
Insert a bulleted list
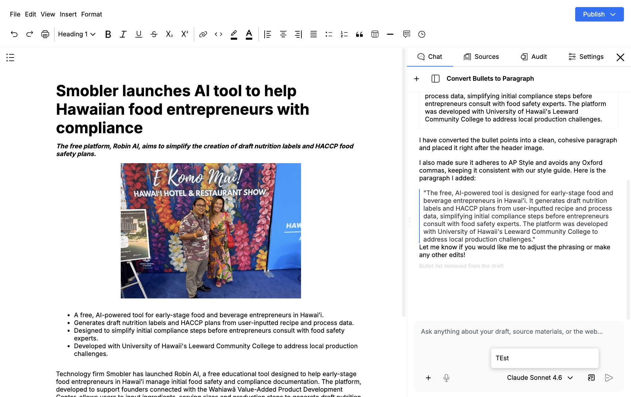pos(329,34)
